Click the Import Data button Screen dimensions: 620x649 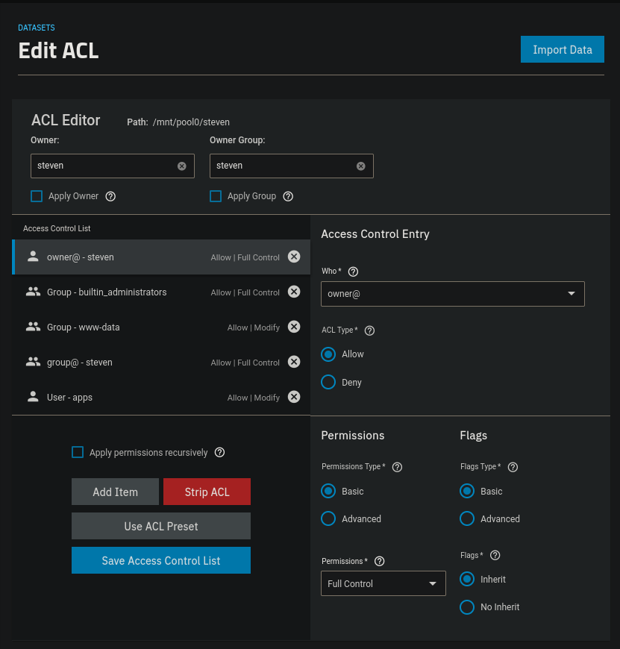click(x=563, y=49)
